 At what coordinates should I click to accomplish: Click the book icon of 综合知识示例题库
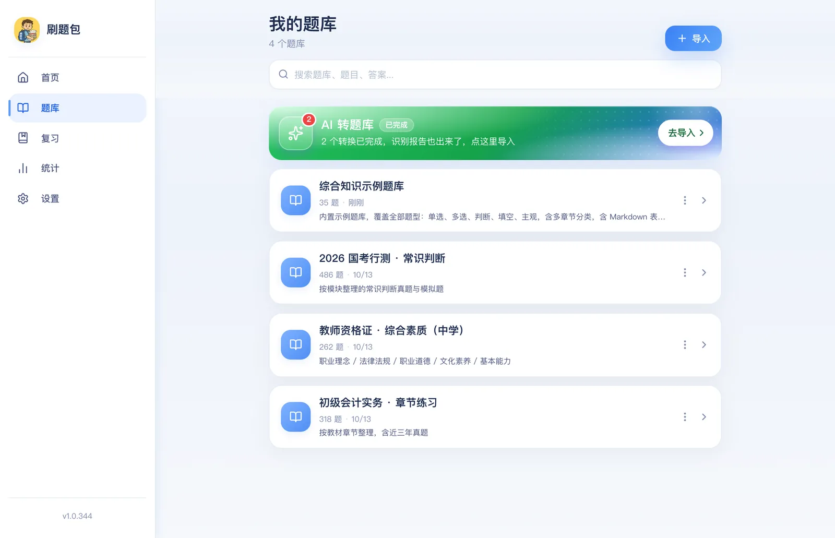click(296, 200)
